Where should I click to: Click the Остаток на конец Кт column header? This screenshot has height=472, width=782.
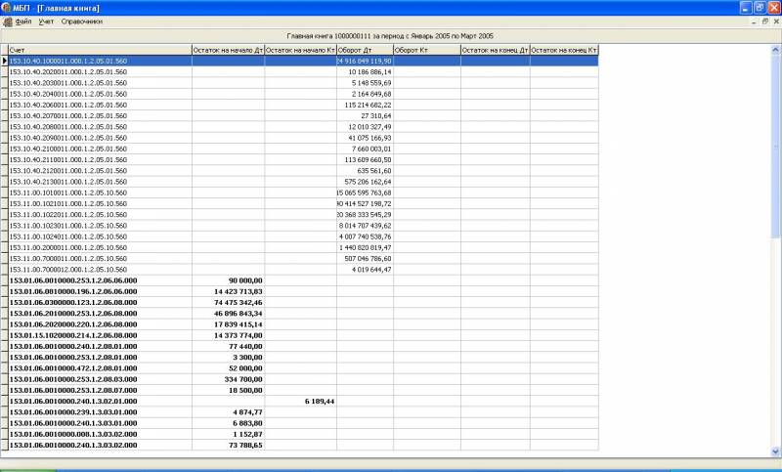pyautogui.click(x=564, y=50)
